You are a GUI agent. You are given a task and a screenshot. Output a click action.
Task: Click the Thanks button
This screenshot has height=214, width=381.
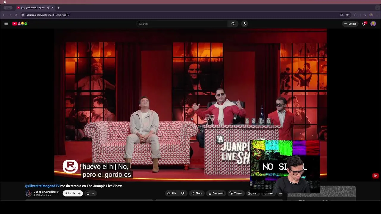236,193
